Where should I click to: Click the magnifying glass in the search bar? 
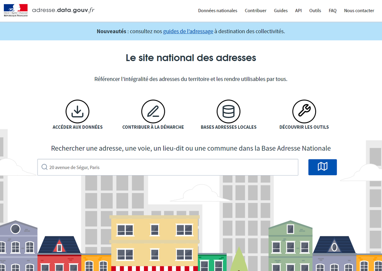click(x=44, y=167)
